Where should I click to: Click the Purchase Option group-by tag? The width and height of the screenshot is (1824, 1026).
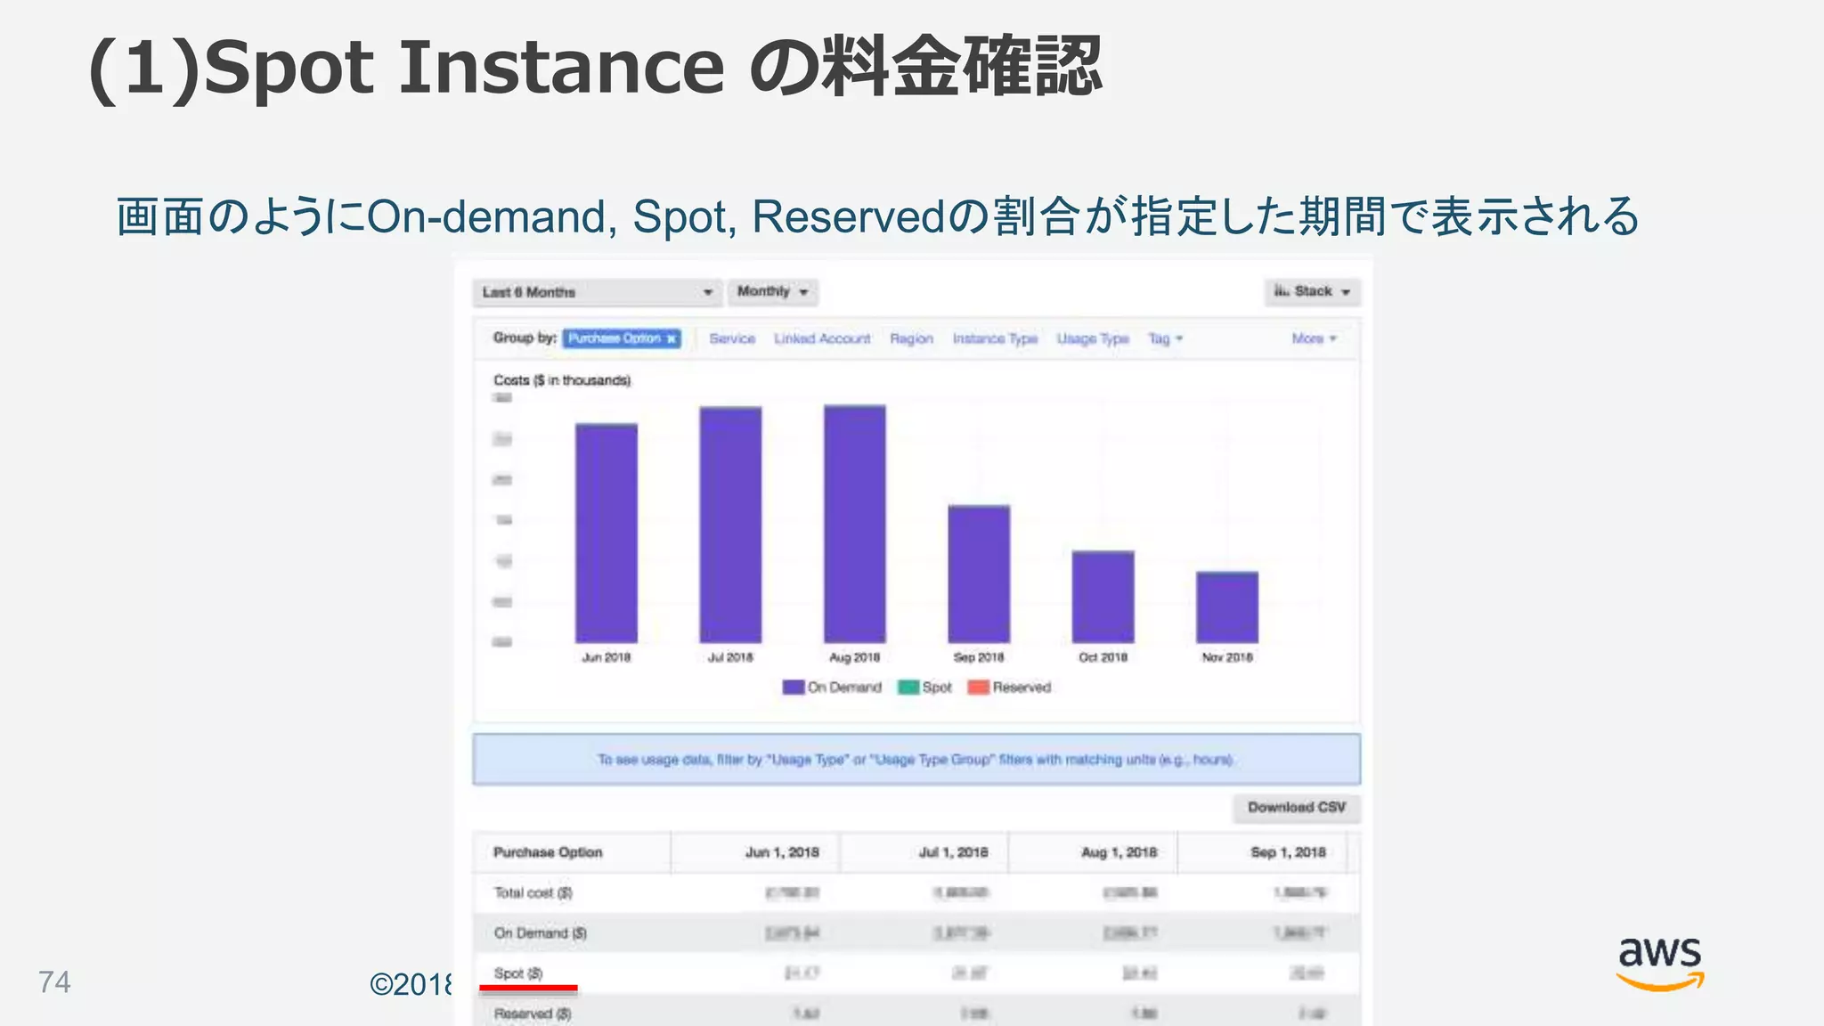(x=622, y=338)
